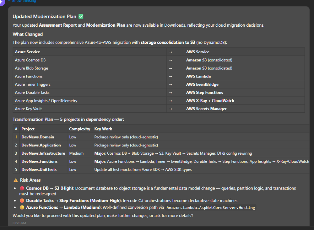Click the 03:28 PM timestamp
314x230 pixels.
pos(19,223)
